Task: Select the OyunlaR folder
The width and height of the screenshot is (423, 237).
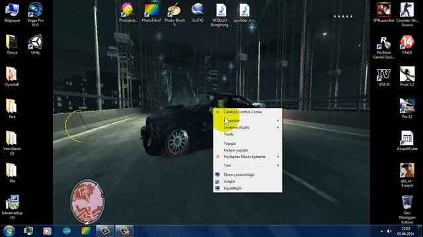Action: 12,76
